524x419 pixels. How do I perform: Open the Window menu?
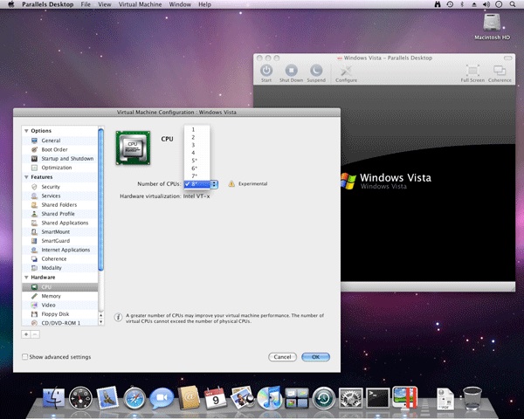pyautogui.click(x=180, y=4)
